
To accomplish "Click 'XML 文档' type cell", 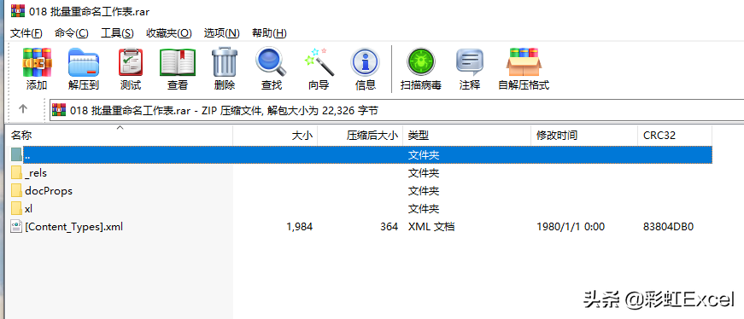I will pos(431,227).
